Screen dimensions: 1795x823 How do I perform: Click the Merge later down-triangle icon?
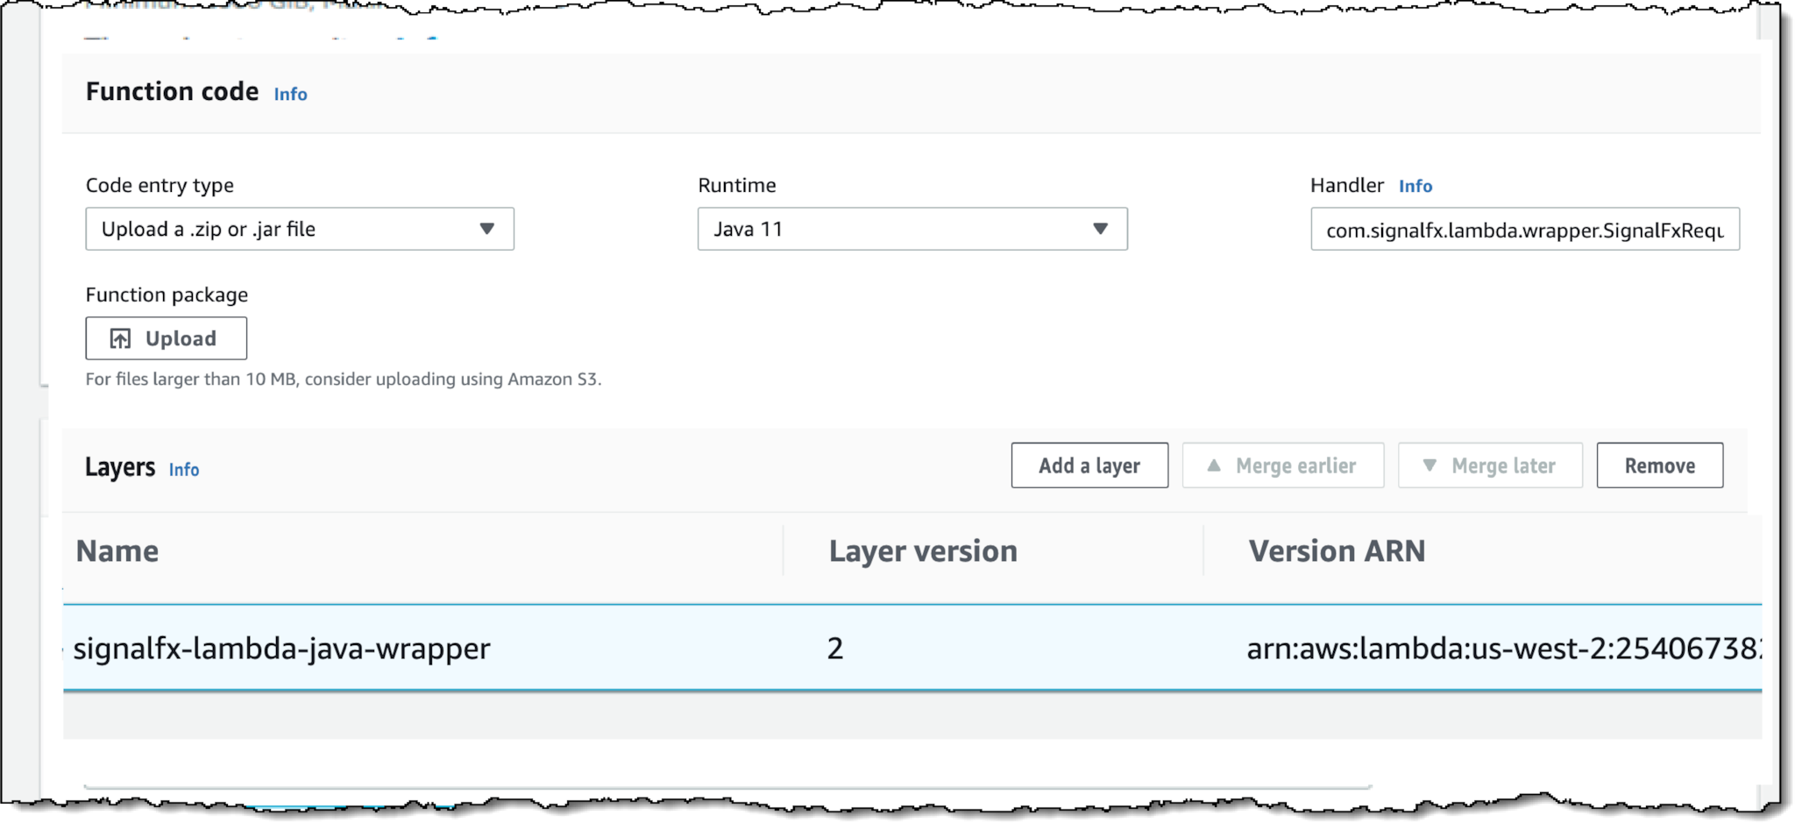click(x=1430, y=465)
